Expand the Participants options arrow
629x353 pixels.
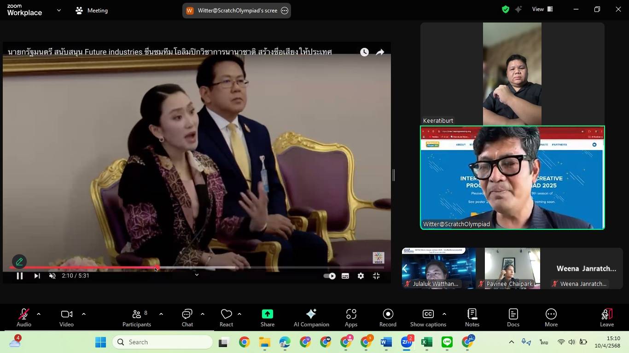click(161, 314)
